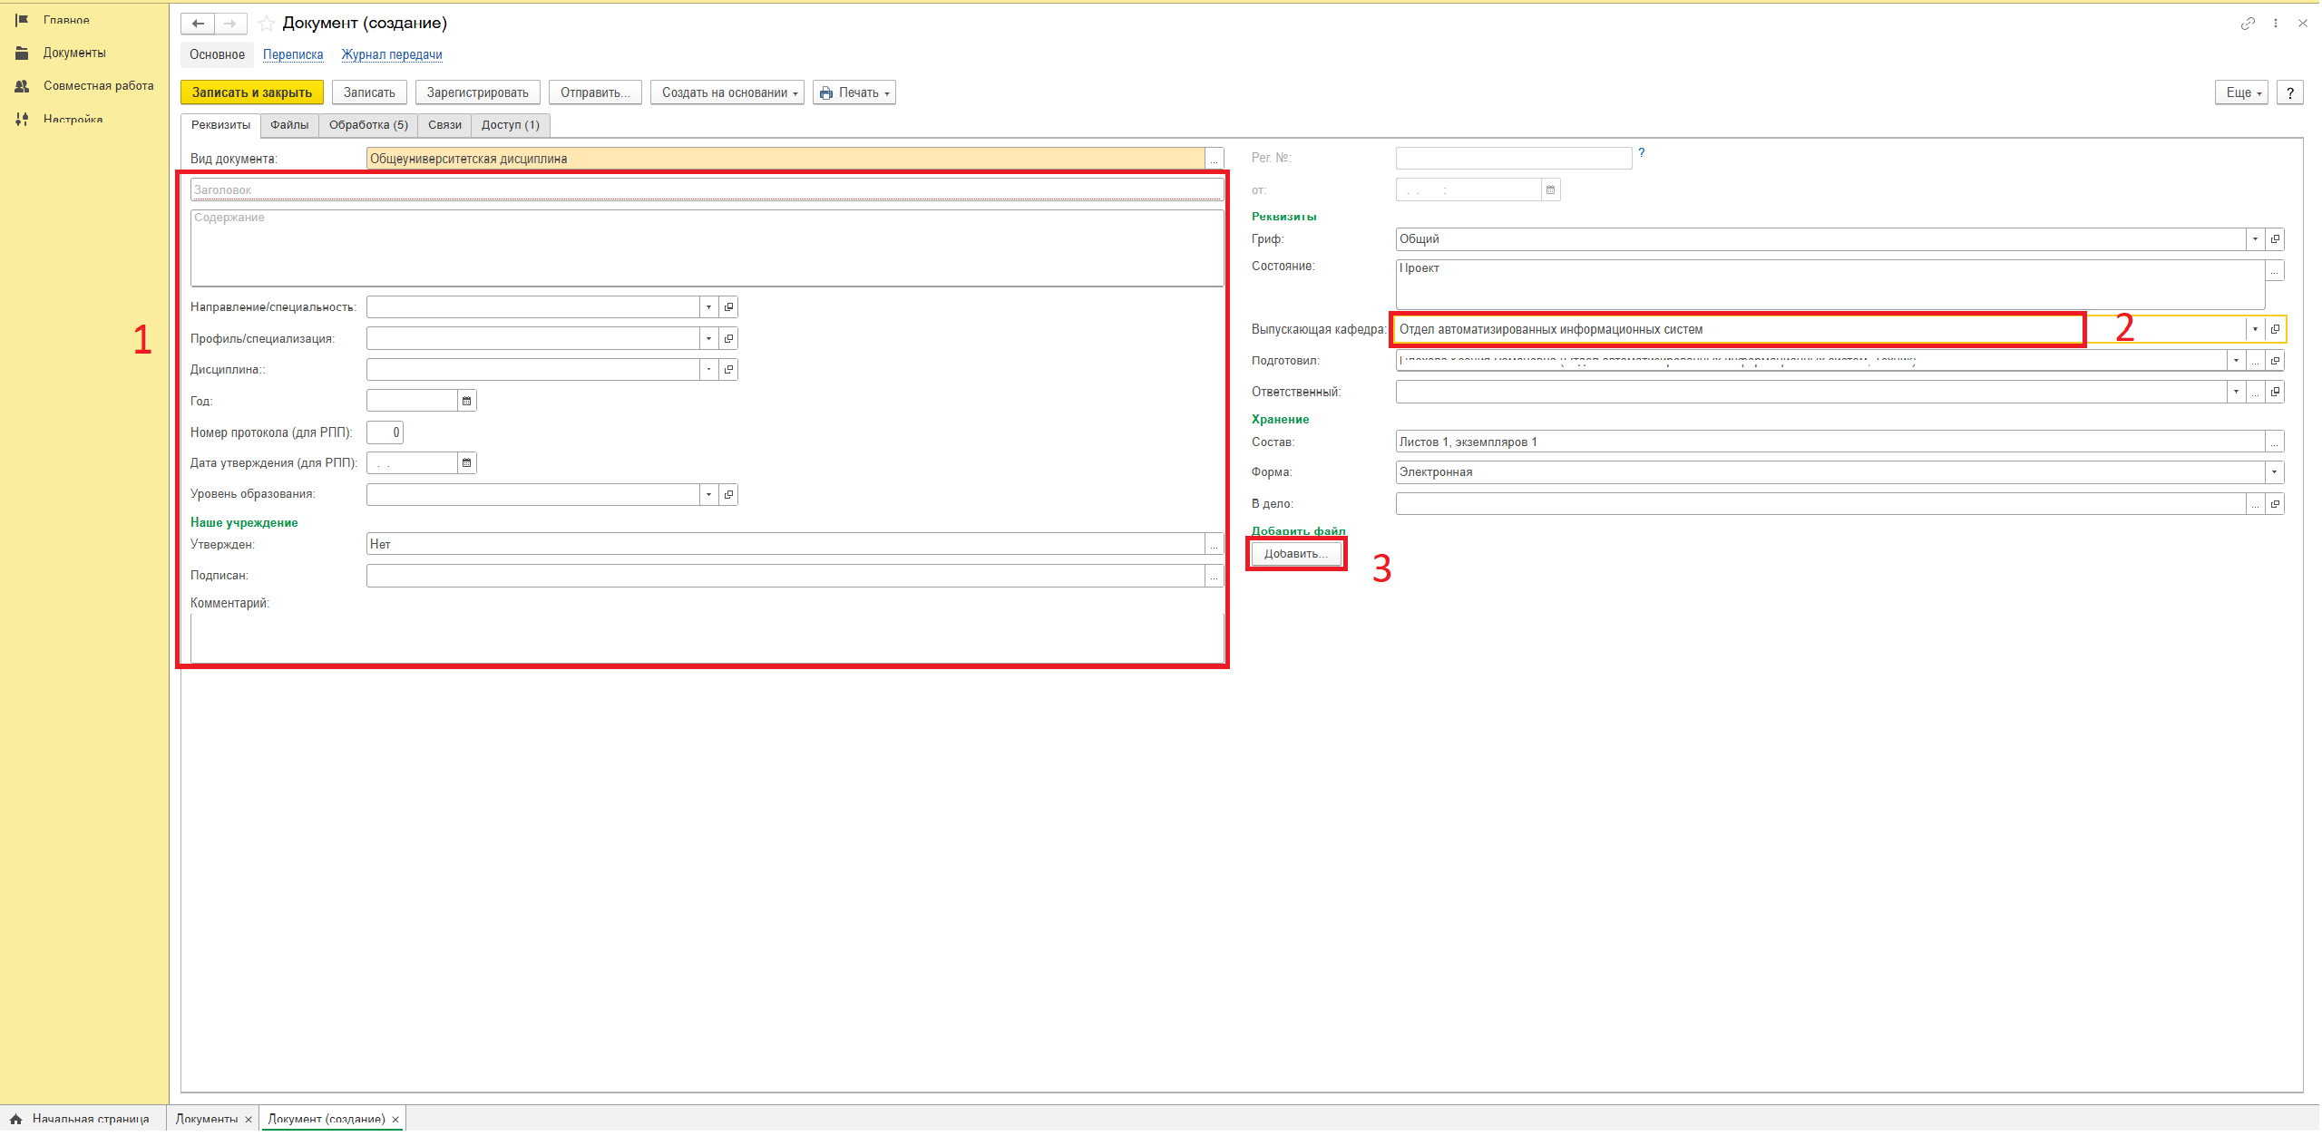Open Направление/специальность record with open icon
This screenshot has height=1146, width=2322.
click(728, 307)
